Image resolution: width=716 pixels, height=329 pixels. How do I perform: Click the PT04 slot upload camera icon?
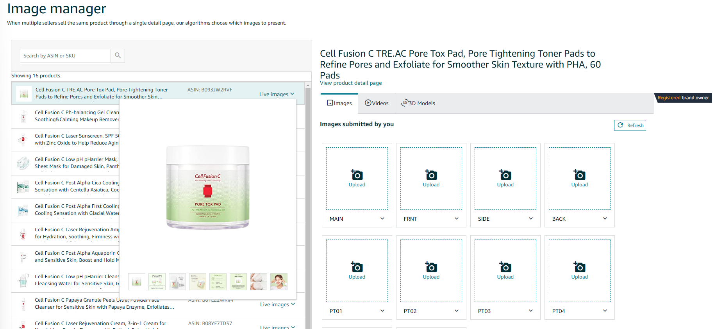tap(579, 266)
